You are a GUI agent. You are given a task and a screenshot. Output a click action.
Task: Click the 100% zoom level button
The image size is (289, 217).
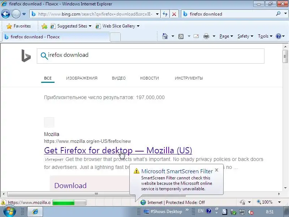pos(265,202)
